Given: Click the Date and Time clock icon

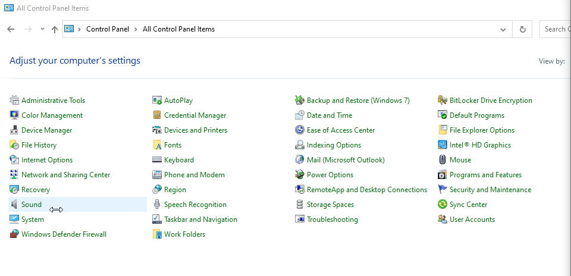Looking at the screenshot, I should tap(300, 115).
